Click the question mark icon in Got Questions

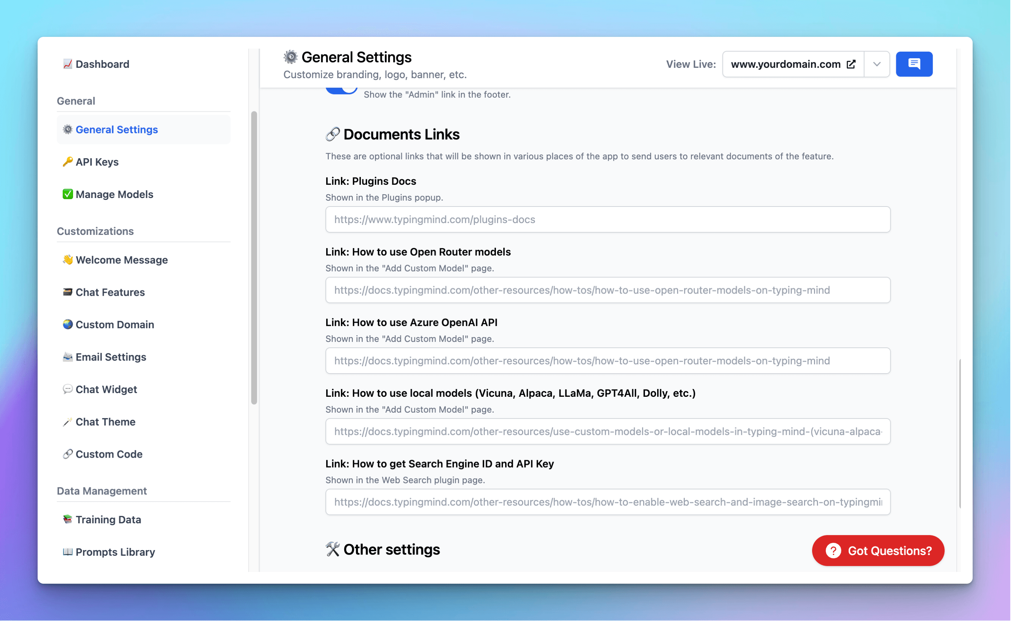[x=833, y=550]
